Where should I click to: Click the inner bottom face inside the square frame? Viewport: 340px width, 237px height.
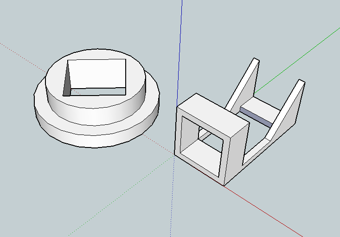pyautogui.click(x=203, y=156)
